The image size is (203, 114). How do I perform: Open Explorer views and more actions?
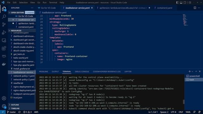pos(32,8)
